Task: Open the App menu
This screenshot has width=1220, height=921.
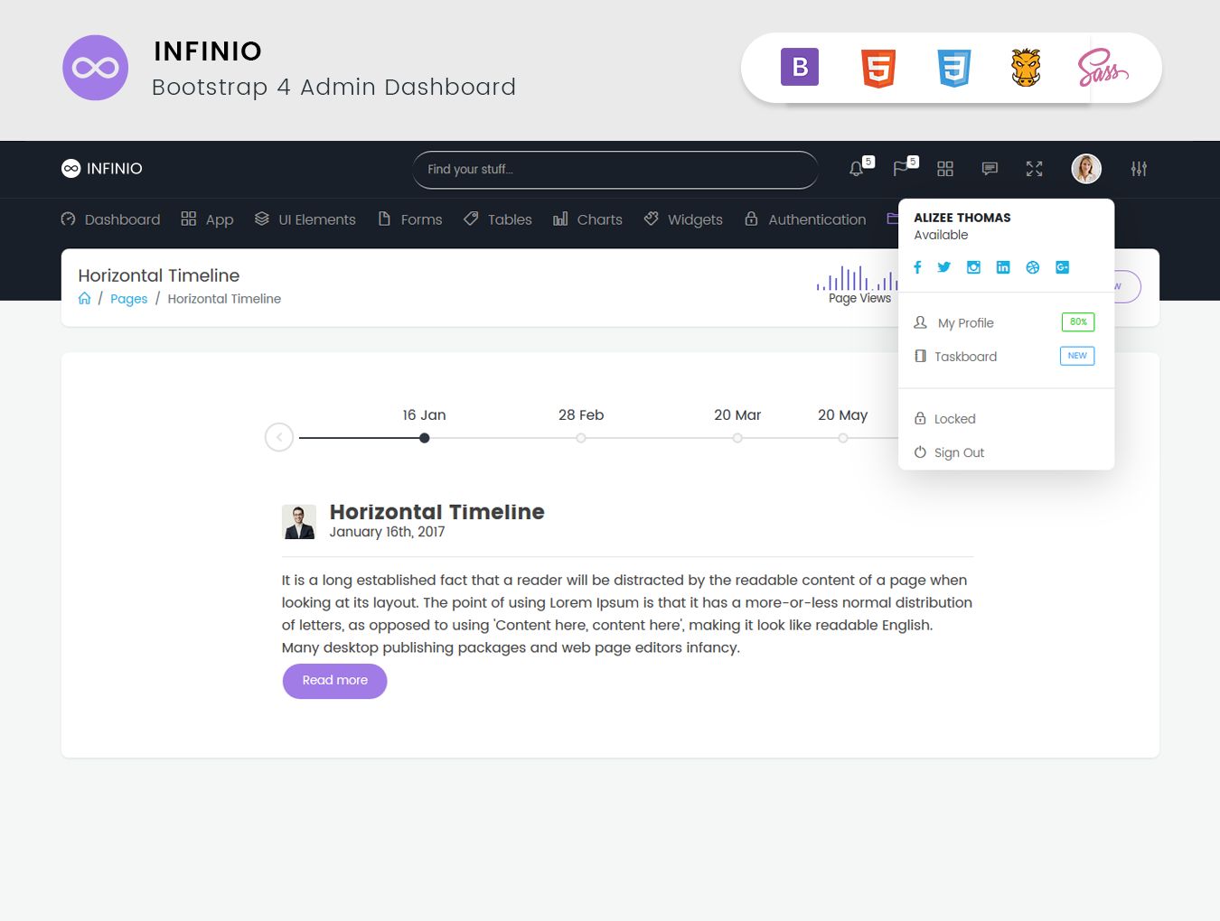Action: pyautogui.click(x=207, y=219)
